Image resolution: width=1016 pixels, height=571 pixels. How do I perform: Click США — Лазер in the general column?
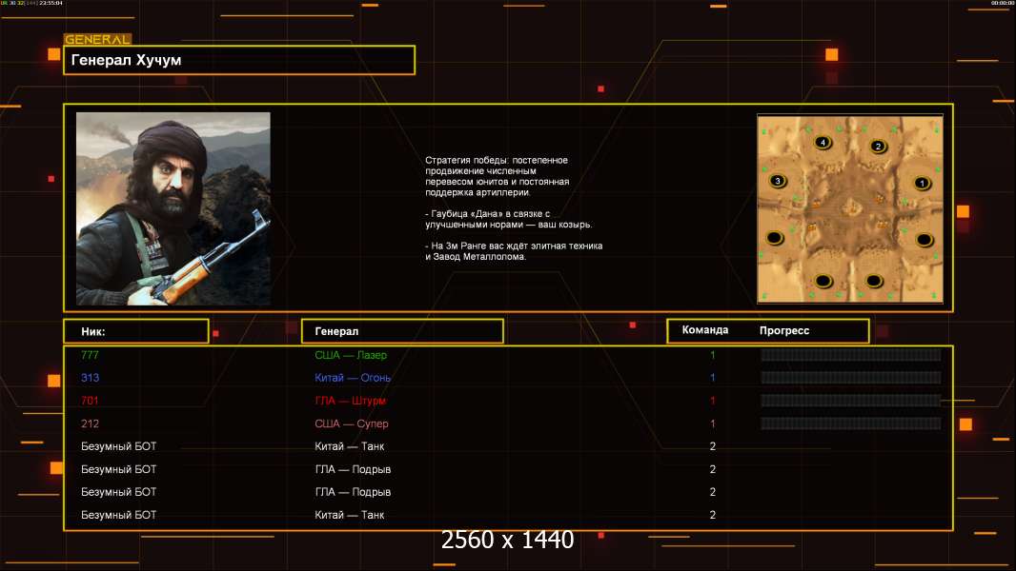pos(351,355)
